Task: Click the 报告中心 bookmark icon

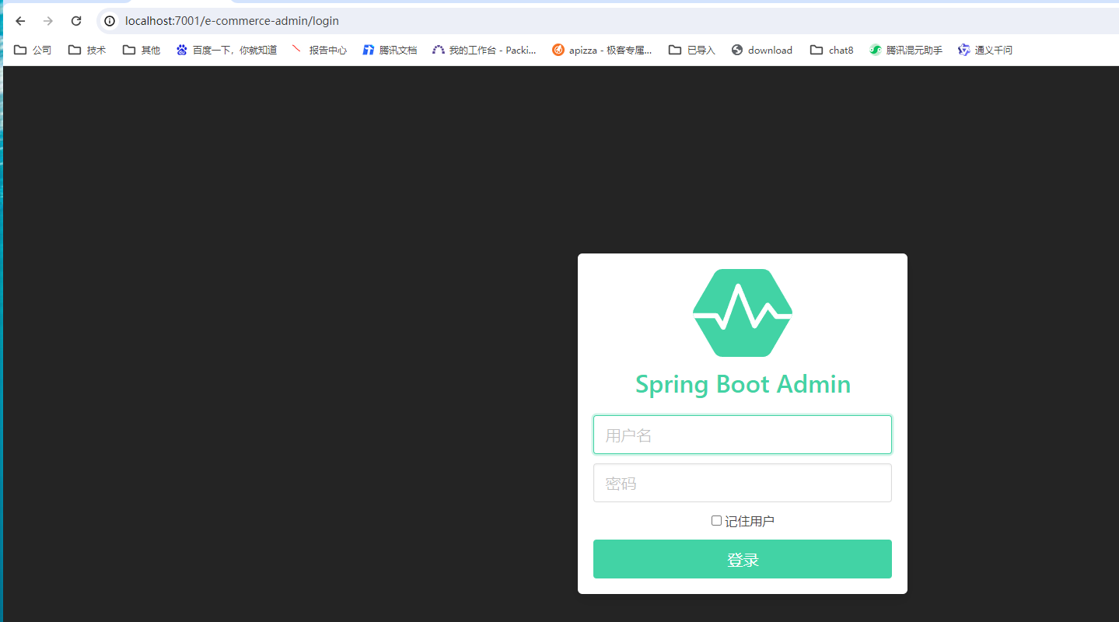Action: (296, 49)
